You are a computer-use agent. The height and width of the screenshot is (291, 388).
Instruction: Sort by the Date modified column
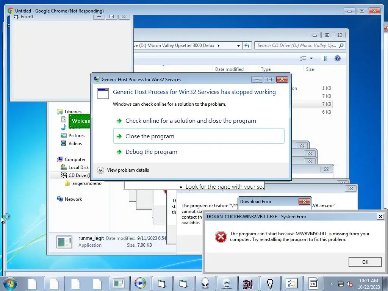click(229, 69)
